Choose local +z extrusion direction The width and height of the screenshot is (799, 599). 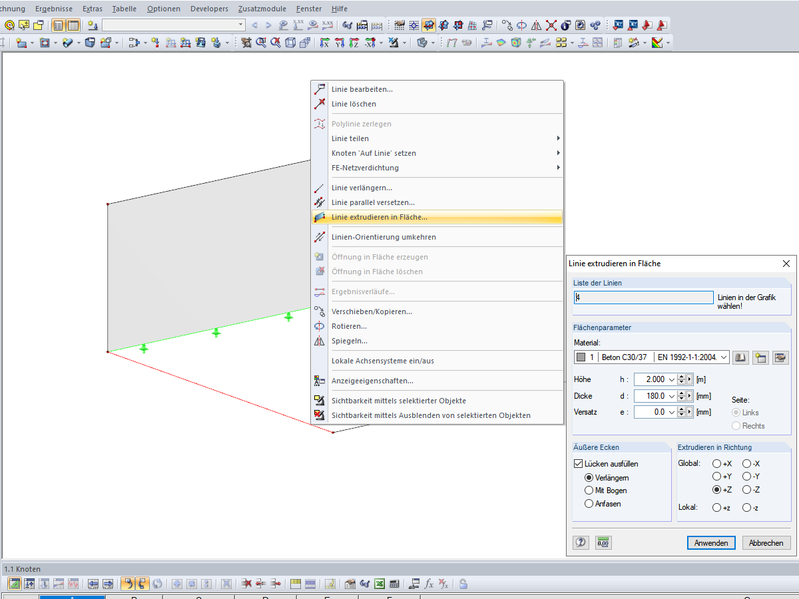coord(716,508)
